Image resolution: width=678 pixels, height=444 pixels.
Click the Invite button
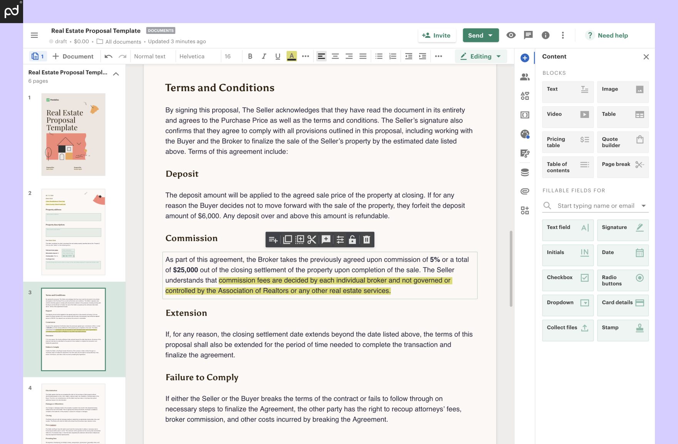pyautogui.click(x=436, y=35)
